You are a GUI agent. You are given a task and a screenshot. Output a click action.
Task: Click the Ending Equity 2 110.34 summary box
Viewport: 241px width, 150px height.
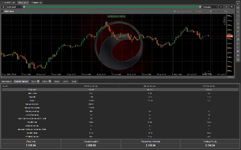tap(210, 144)
